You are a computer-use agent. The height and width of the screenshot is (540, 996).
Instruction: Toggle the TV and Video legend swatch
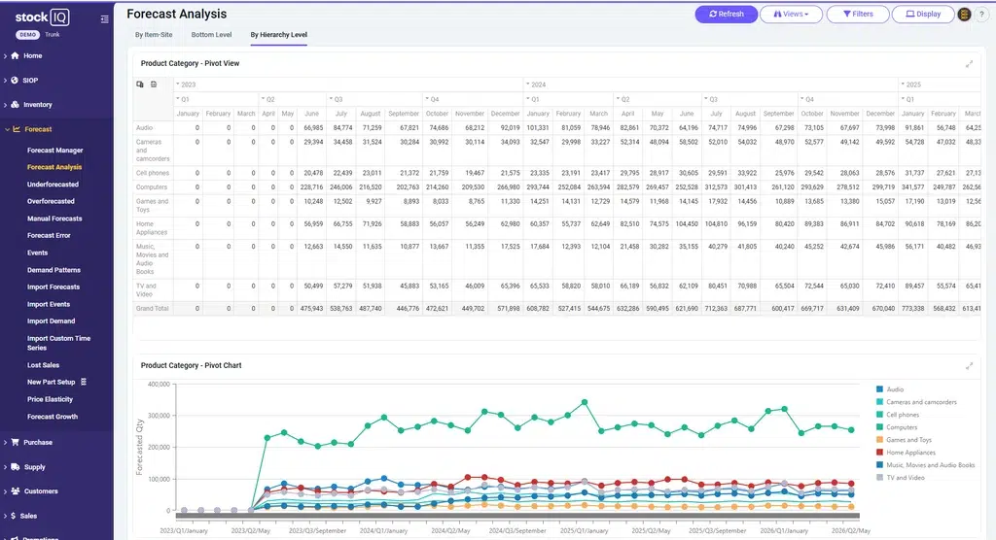(x=879, y=477)
